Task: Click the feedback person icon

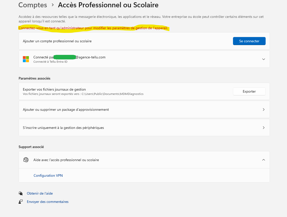Action: [x=21, y=202]
